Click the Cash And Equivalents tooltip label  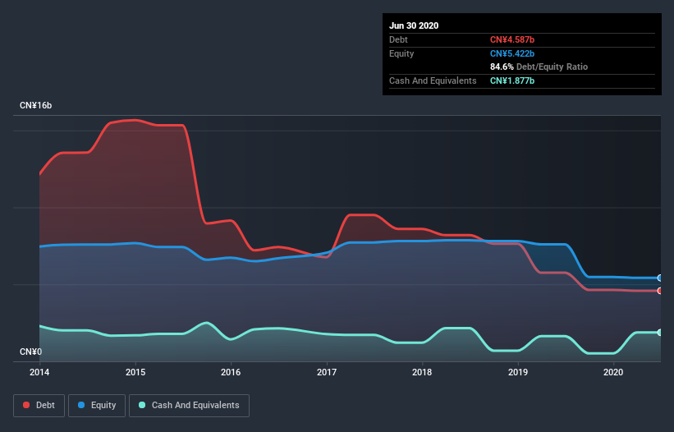point(433,80)
